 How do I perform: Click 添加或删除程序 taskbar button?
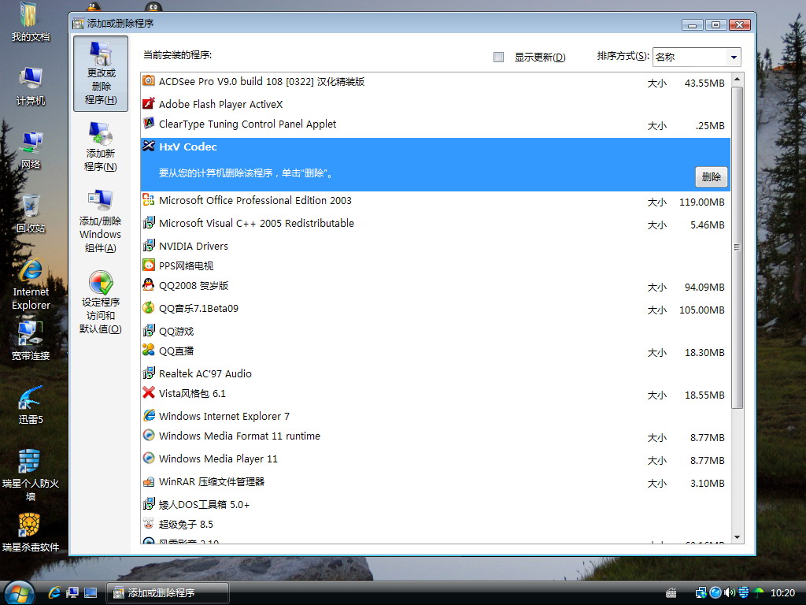[x=168, y=592]
